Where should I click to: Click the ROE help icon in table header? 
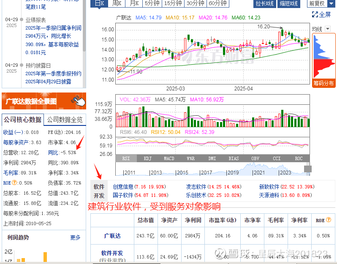(x=329, y=220)
